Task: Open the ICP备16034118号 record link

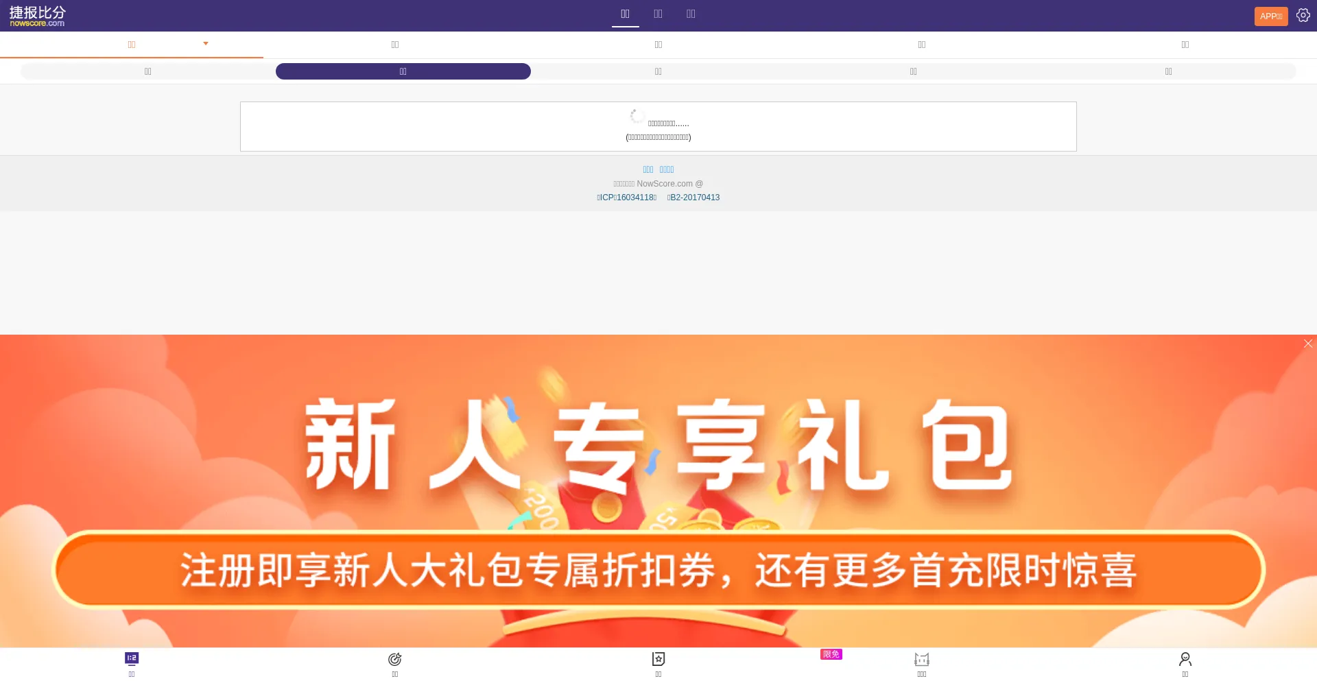Action: [x=626, y=198]
